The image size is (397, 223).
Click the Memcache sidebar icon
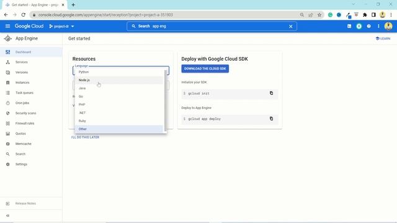(8, 144)
